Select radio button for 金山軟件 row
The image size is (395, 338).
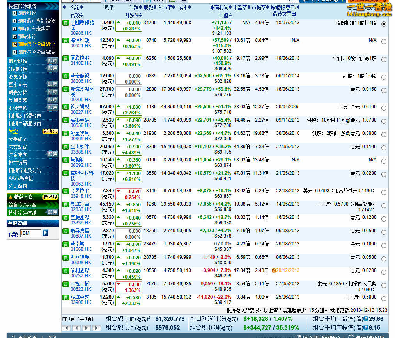(x=384, y=148)
